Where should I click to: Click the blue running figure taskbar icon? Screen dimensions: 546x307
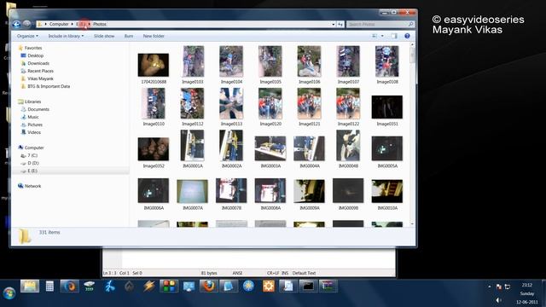click(110, 287)
